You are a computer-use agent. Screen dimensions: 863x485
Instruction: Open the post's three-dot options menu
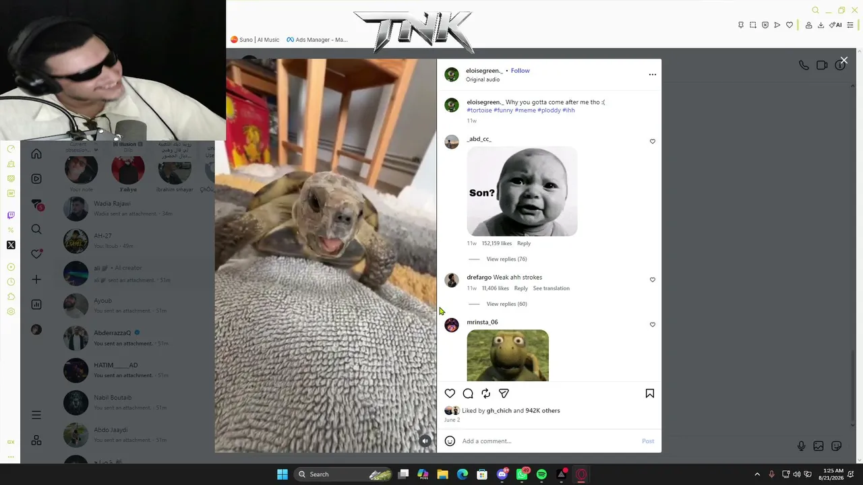tap(652, 74)
